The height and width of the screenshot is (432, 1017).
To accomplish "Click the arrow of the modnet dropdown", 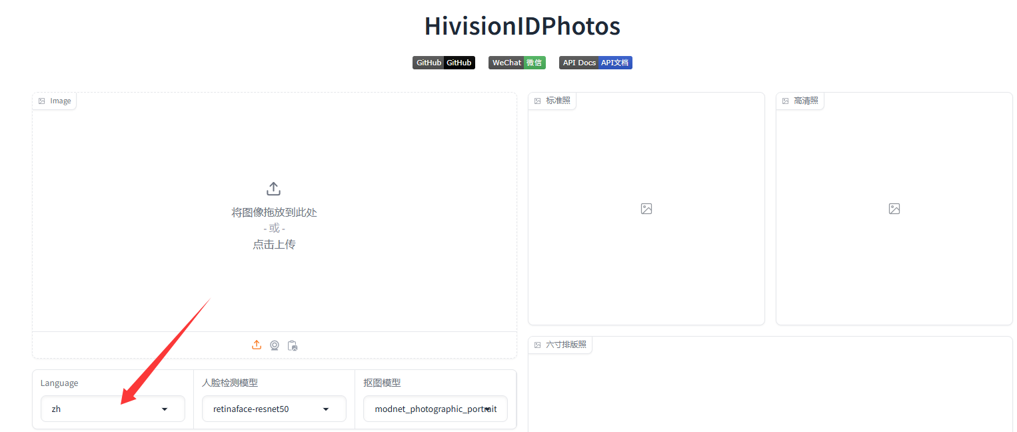I will pyautogui.click(x=487, y=409).
